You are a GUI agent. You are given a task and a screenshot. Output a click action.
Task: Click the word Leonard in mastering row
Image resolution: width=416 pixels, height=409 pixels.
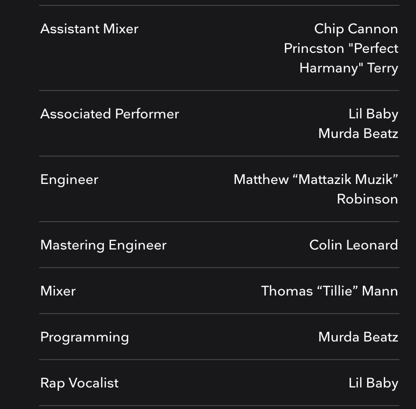point(372,245)
